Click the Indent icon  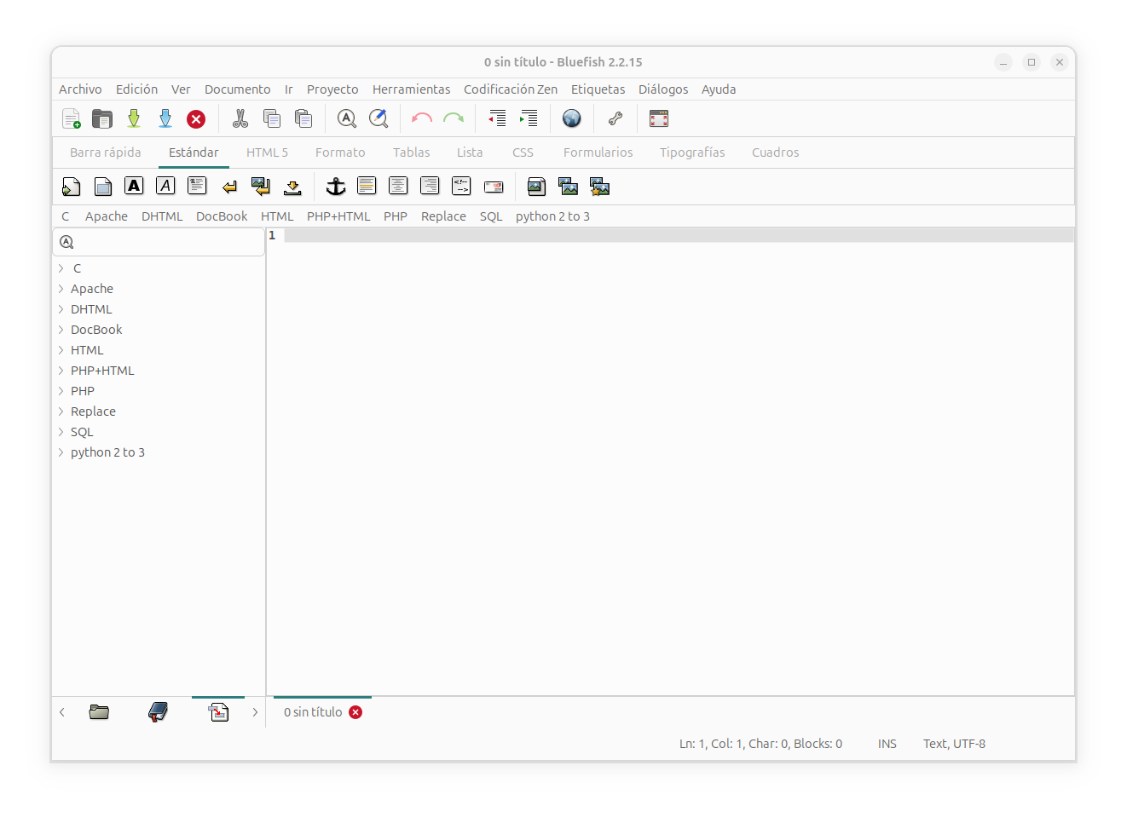click(x=529, y=118)
